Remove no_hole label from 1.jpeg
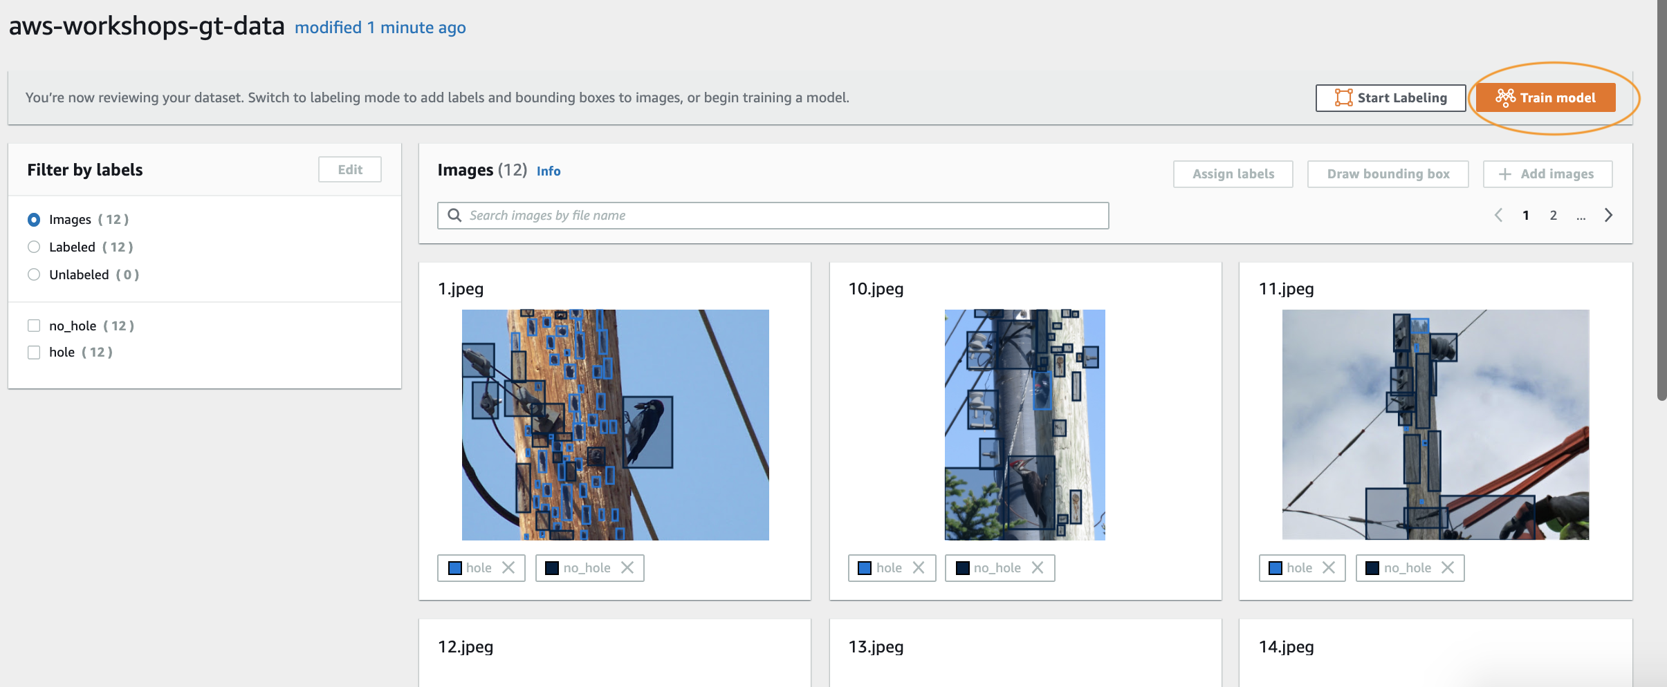The height and width of the screenshot is (687, 1667). 627,567
